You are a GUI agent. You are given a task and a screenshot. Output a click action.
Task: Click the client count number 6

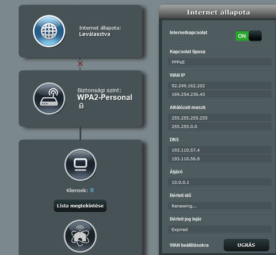92,190
